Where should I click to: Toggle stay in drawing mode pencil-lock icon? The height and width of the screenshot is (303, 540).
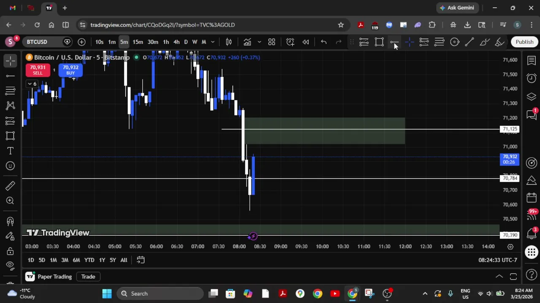(11, 236)
